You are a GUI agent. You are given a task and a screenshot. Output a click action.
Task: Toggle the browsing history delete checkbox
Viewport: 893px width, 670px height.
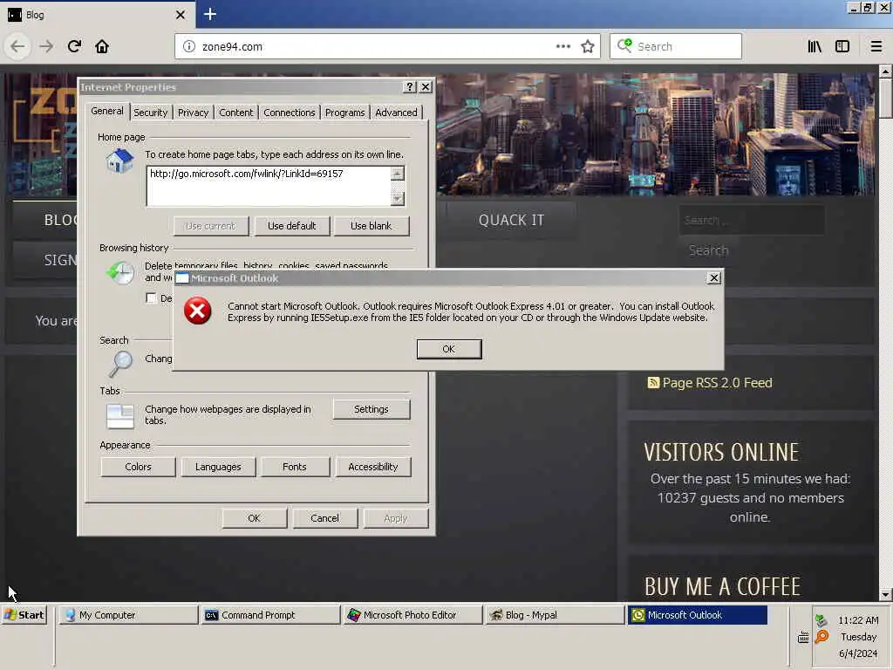coord(151,298)
